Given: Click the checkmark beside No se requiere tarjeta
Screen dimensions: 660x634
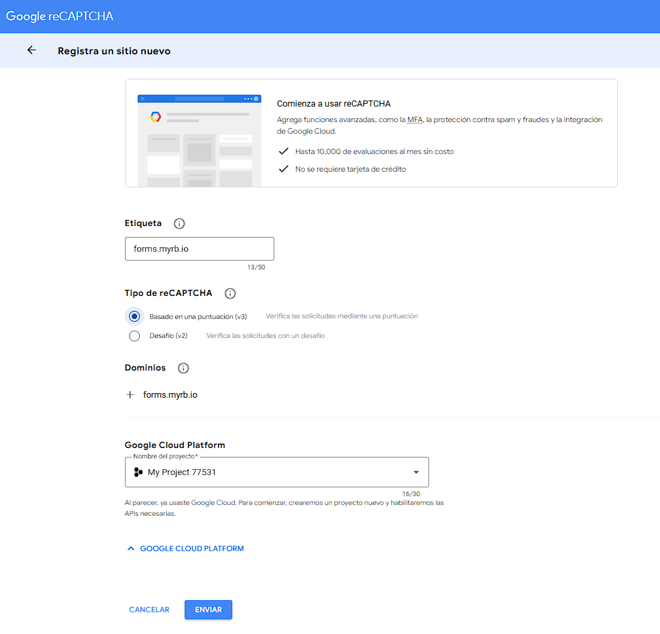Looking at the screenshot, I should point(284,169).
